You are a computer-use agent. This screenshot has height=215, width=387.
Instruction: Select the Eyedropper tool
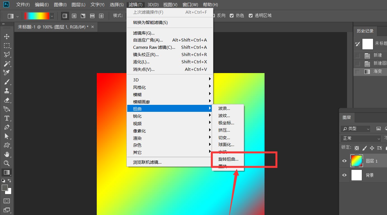[7, 73]
